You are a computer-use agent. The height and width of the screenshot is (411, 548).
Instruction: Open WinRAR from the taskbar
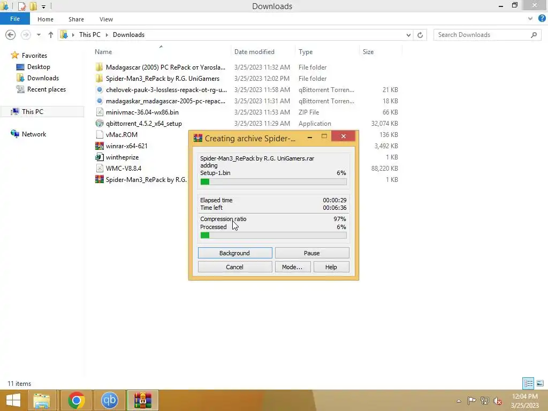pyautogui.click(x=142, y=400)
